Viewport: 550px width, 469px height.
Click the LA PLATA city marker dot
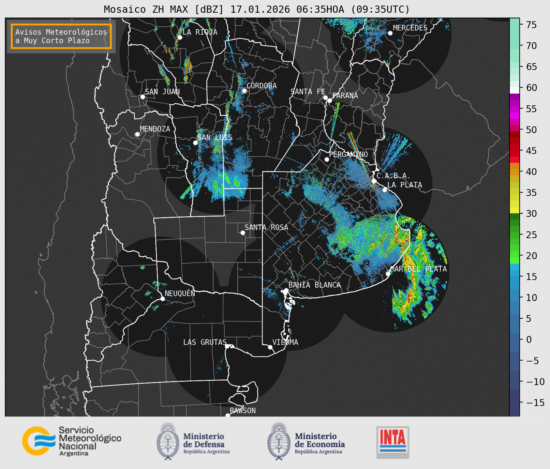tap(385, 190)
